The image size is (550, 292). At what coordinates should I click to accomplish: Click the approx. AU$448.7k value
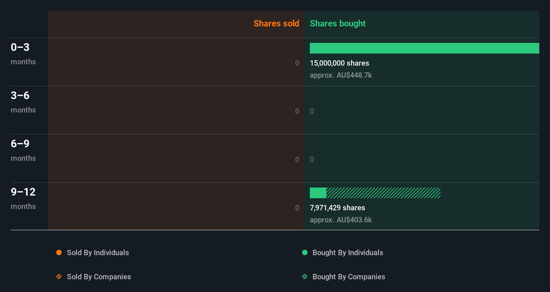[341, 75]
